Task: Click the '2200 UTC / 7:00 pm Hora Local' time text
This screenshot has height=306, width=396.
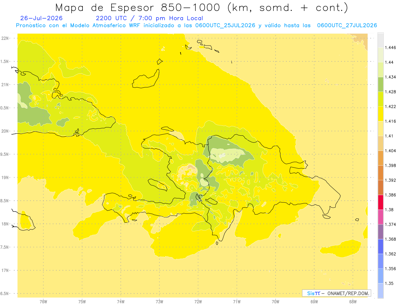Action: pos(149,18)
